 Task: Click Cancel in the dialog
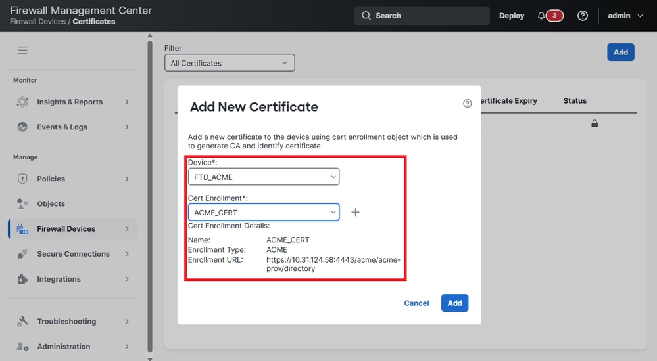point(416,303)
